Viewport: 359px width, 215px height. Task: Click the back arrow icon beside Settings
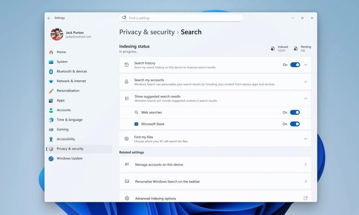(49, 18)
